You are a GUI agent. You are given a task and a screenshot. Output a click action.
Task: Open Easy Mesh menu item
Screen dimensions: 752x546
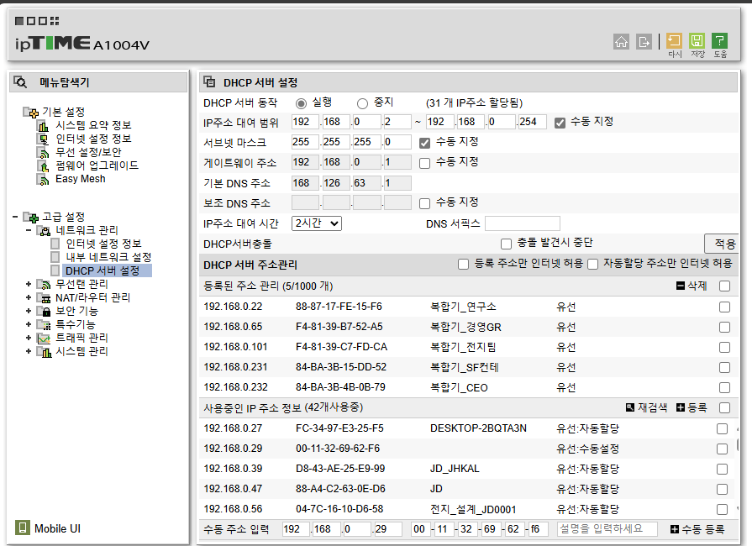point(81,179)
